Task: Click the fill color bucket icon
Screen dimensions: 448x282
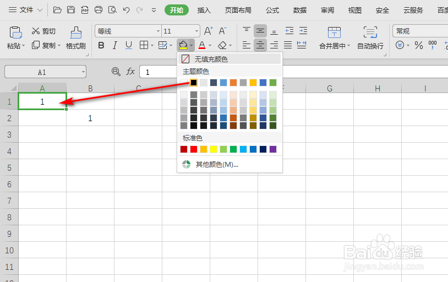Action: [183, 45]
